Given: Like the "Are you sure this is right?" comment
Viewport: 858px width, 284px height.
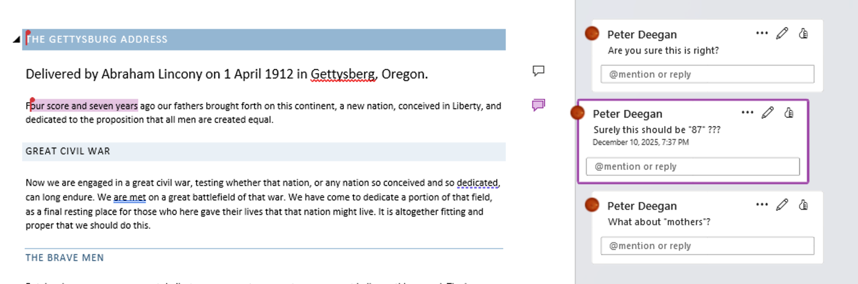Looking at the screenshot, I should tap(803, 34).
